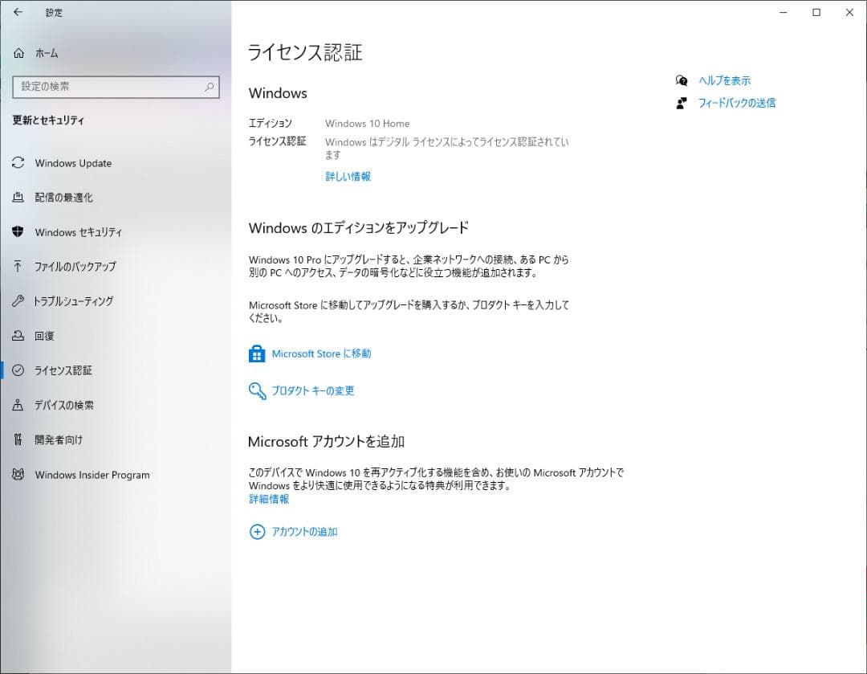The image size is (867, 674).
Task: Open 詳しい情報 link under license status
Action: [347, 176]
